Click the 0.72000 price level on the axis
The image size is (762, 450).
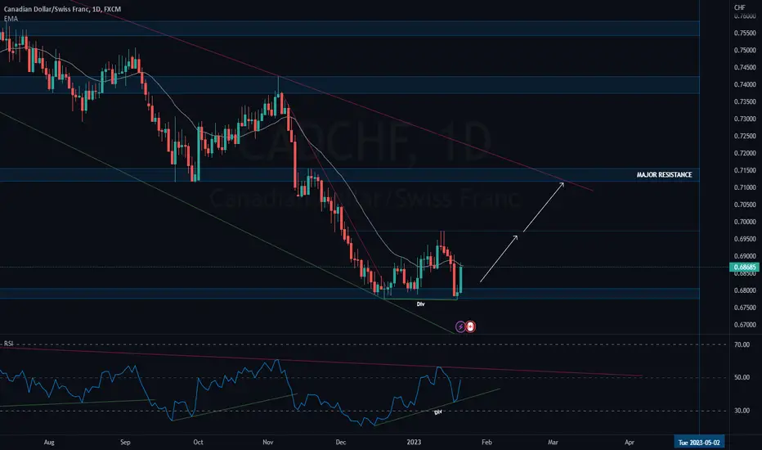745,153
